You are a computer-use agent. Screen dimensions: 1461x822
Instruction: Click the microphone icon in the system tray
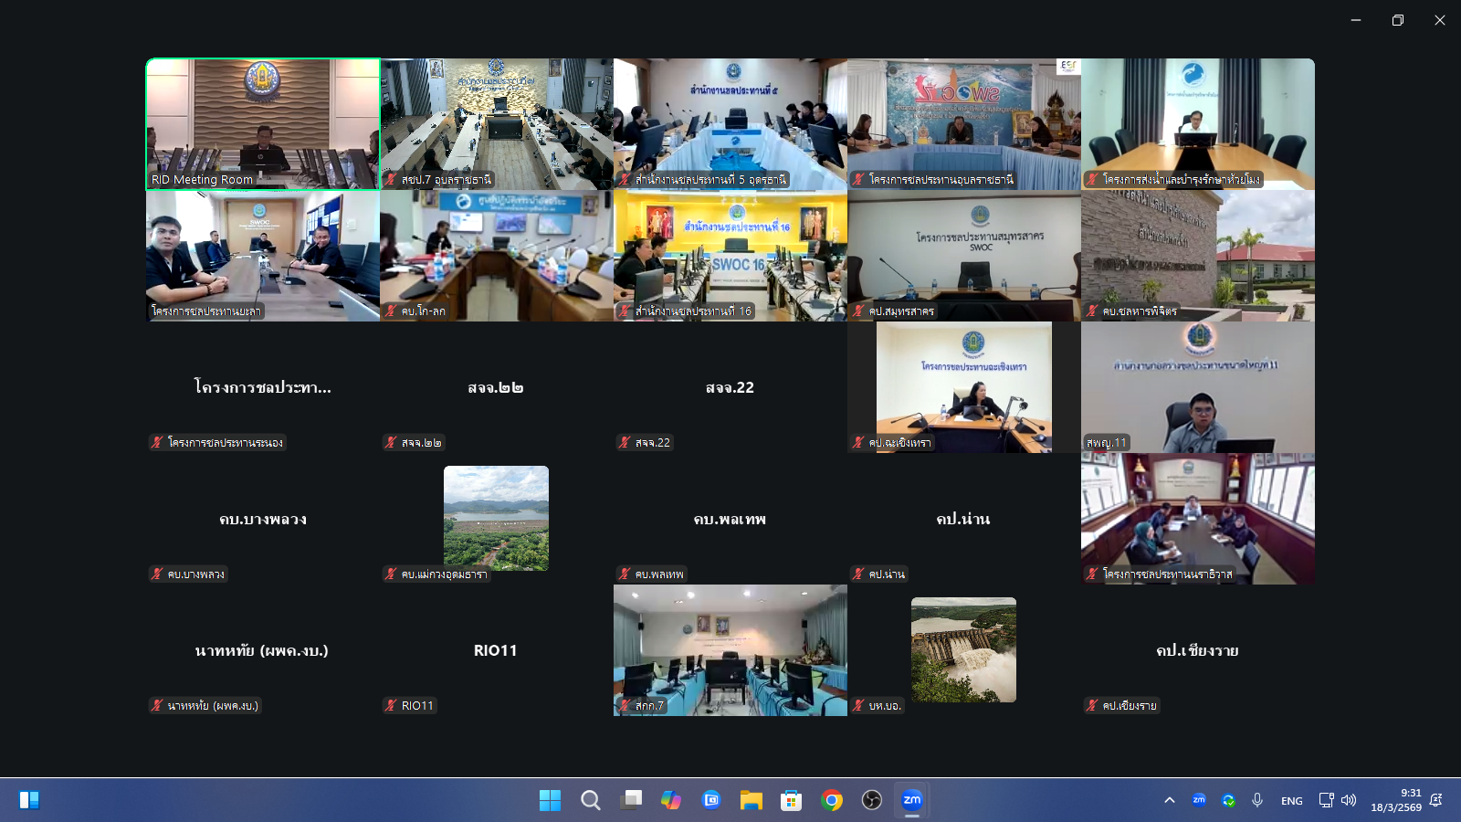point(1257,800)
